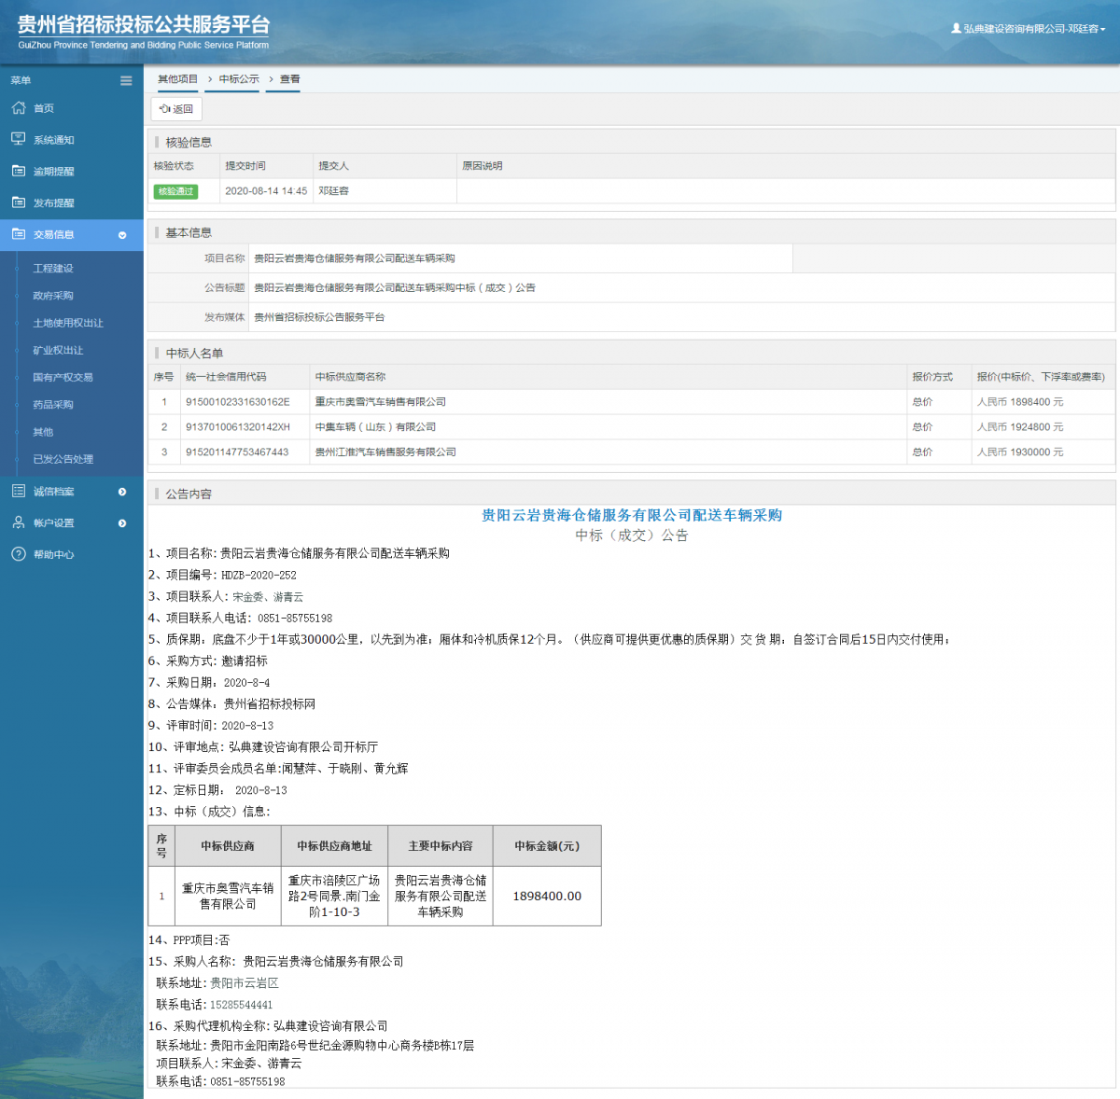Select 政府采购 submenu item
The width and height of the screenshot is (1120, 1099).
53,296
